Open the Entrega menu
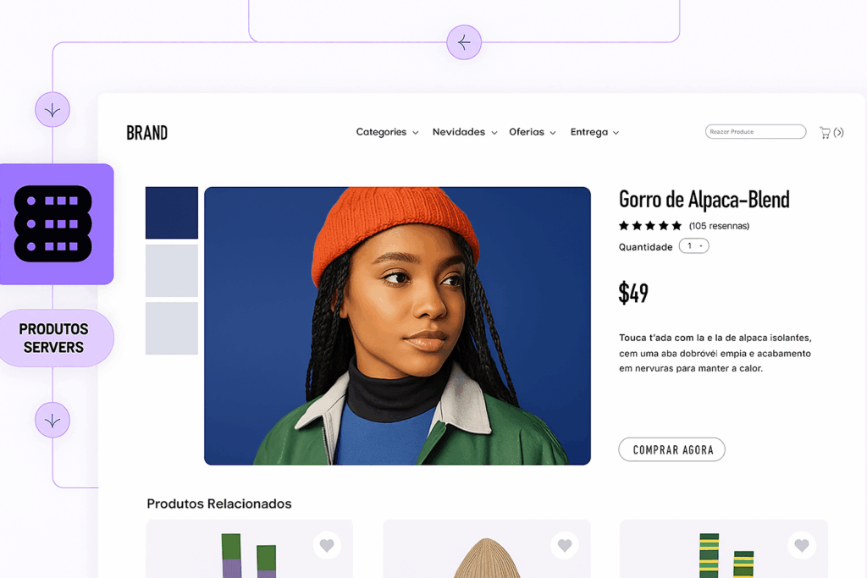Screen dimensions: 867x578 [594, 132]
